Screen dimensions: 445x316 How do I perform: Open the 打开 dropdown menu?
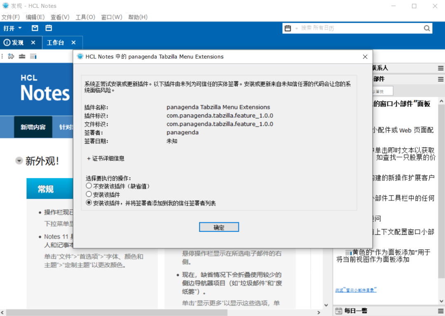(12, 28)
